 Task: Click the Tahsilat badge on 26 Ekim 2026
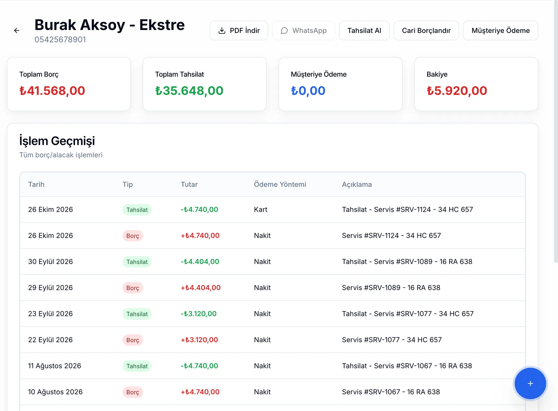[137, 210]
